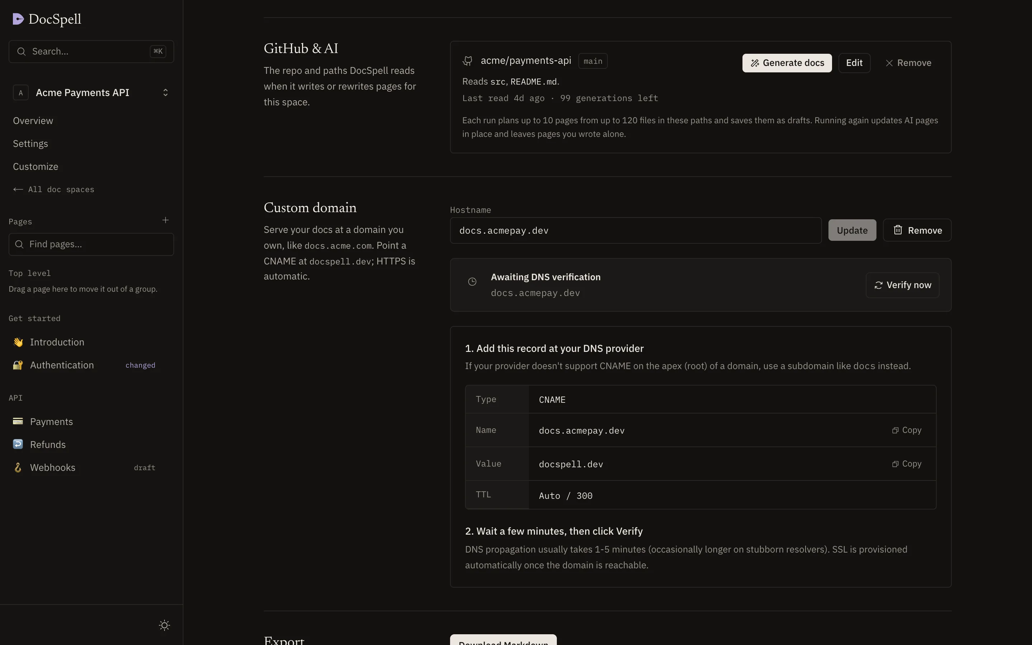Click the Custom domain section heading
This screenshot has height=645, width=1032.
310,208
